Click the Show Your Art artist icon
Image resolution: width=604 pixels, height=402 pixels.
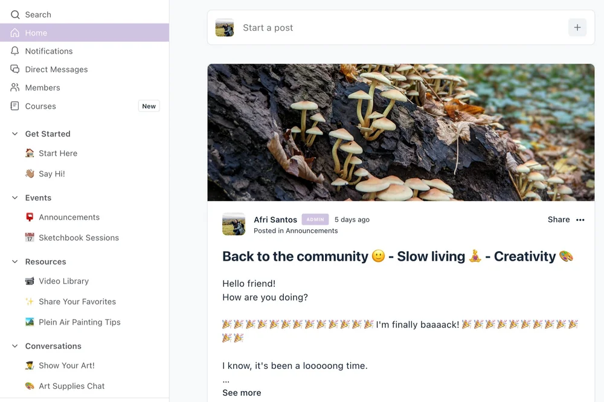click(30, 365)
